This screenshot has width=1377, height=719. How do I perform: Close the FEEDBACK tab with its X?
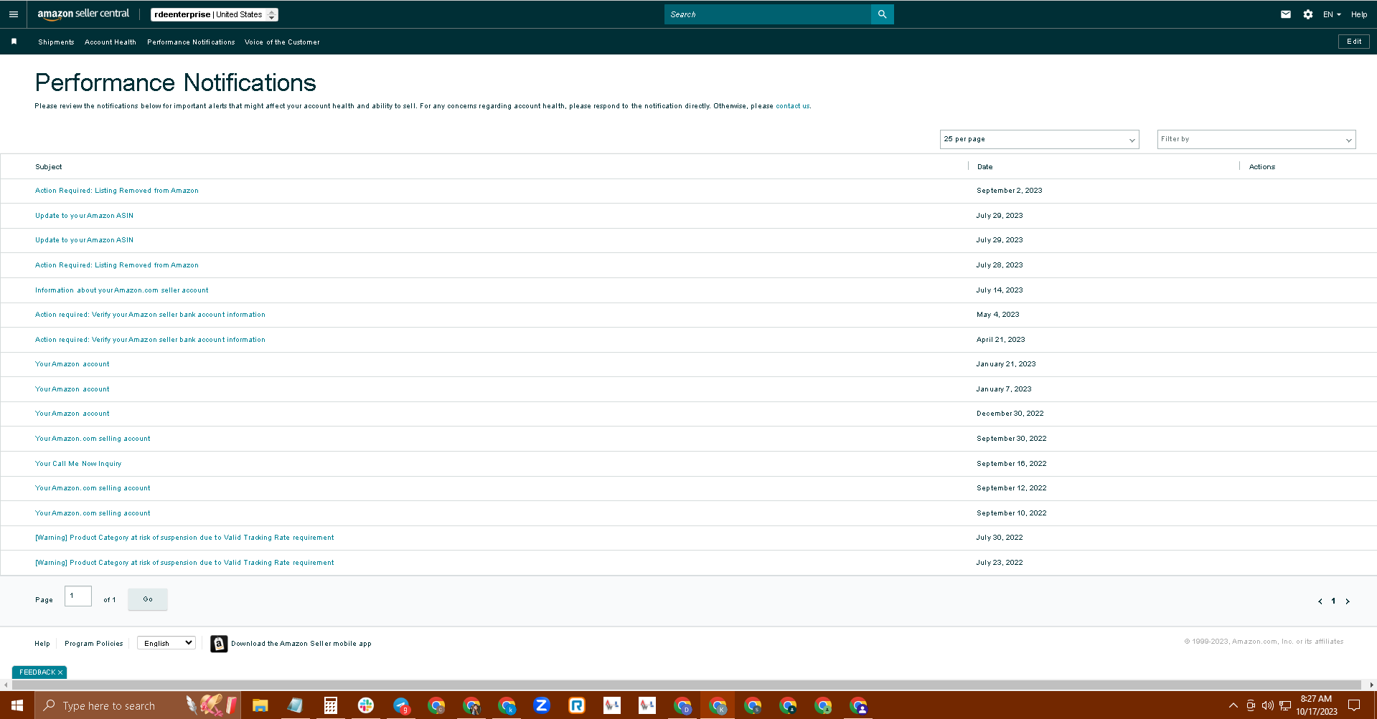click(60, 672)
